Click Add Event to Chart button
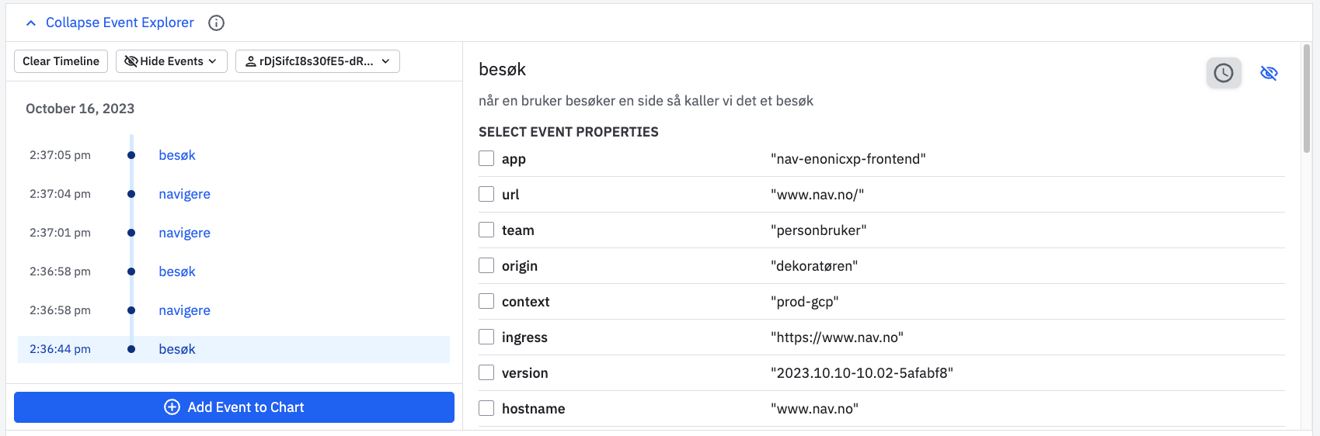This screenshot has width=1320, height=436. coord(234,407)
